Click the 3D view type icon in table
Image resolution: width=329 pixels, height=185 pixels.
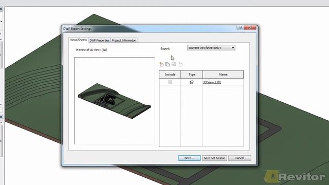191,82
